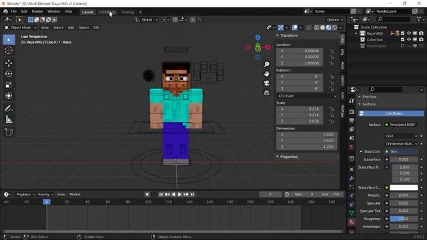Open XYZ Euler rotation mode dropdown
This screenshot has width=427, height=240.
click(307, 96)
